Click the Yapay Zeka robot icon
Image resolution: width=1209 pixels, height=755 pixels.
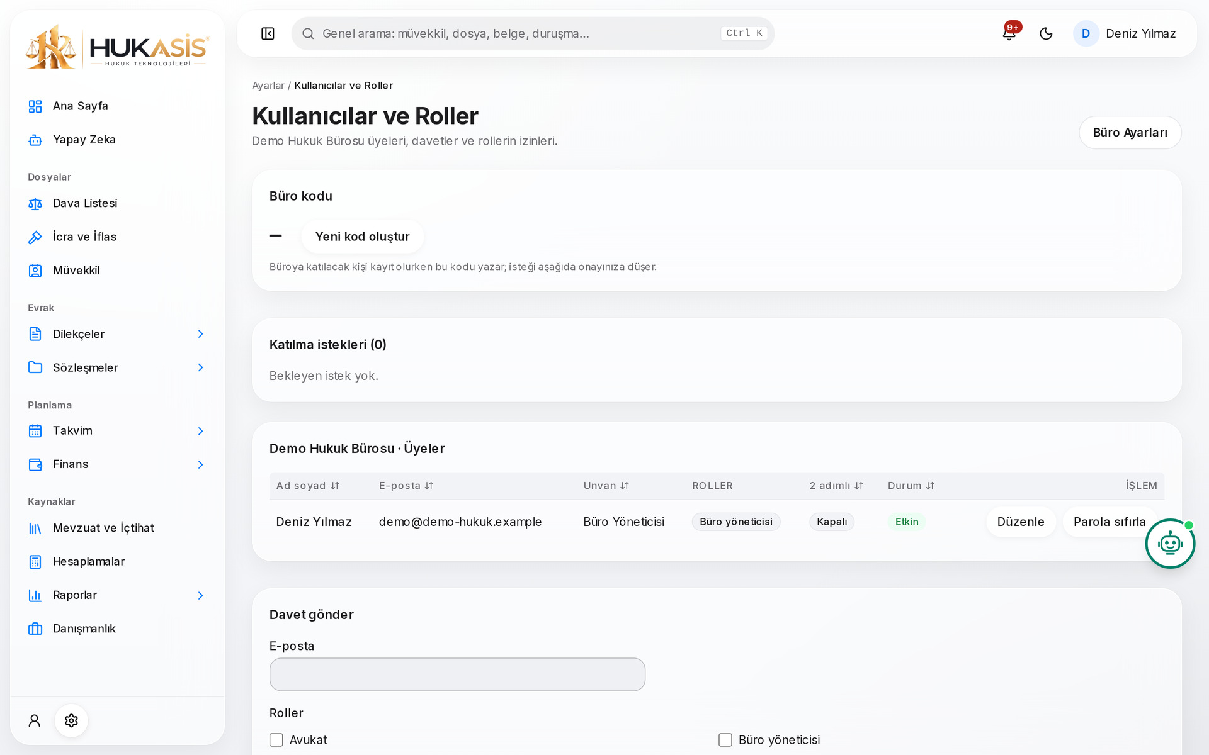(35, 140)
